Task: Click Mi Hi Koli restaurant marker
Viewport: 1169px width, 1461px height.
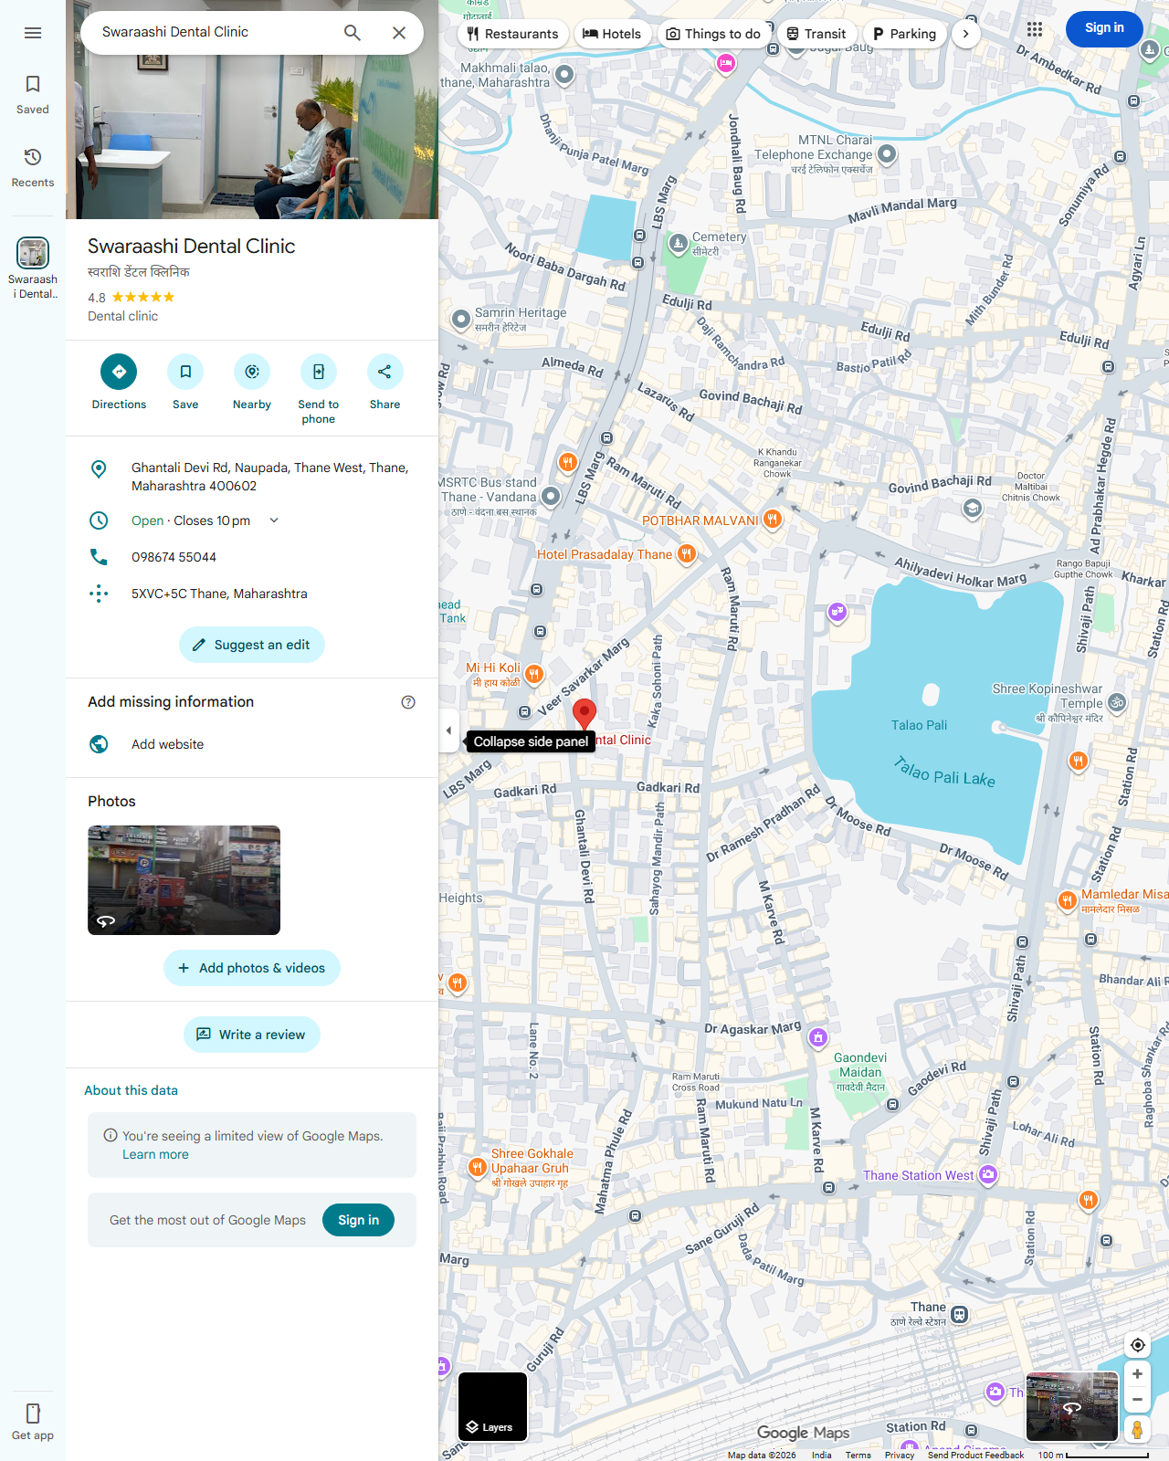Action: point(534,674)
